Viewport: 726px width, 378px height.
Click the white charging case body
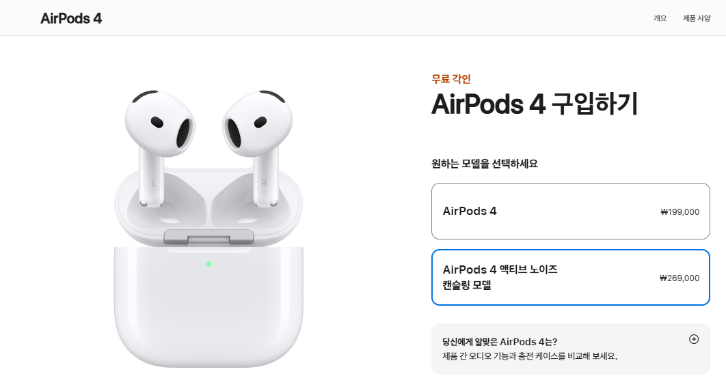coord(209,307)
